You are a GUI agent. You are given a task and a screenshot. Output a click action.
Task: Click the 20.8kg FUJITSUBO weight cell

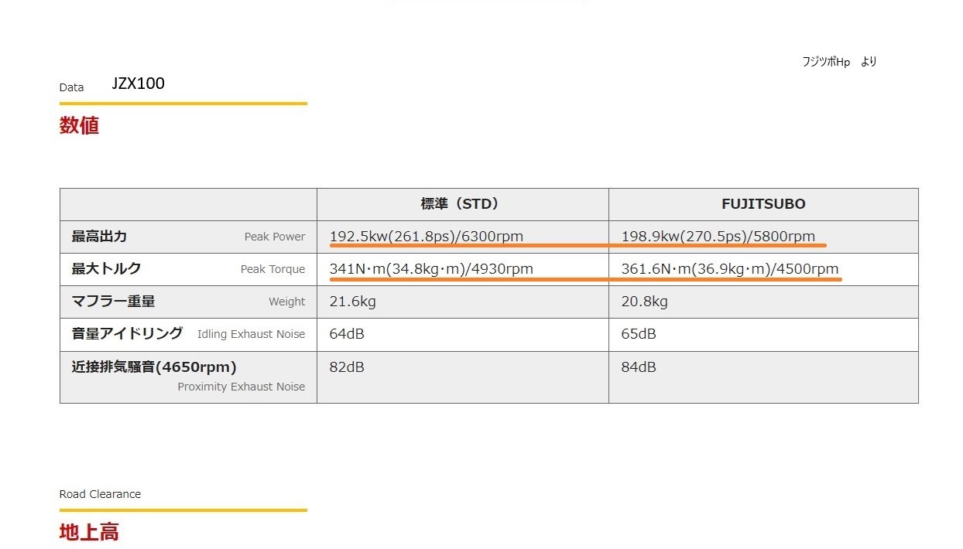pos(644,302)
